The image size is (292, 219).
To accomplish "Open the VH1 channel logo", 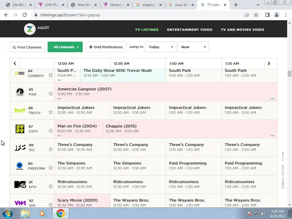I will (x=20, y=203).
